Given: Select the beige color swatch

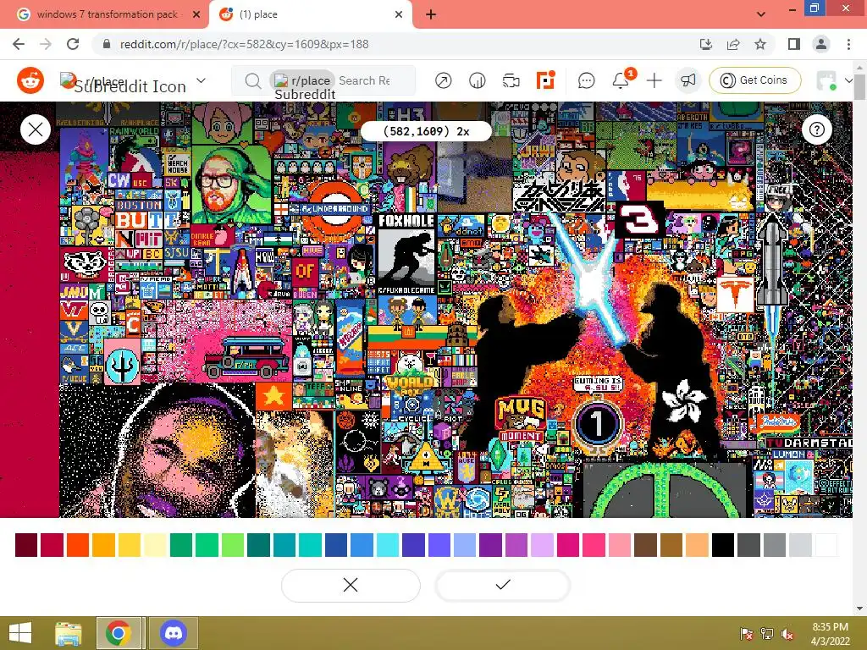Looking at the screenshot, I should pos(698,545).
